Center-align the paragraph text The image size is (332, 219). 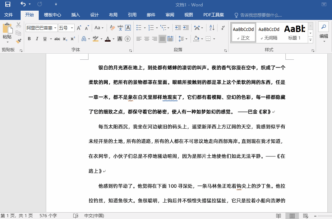point(146,39)
